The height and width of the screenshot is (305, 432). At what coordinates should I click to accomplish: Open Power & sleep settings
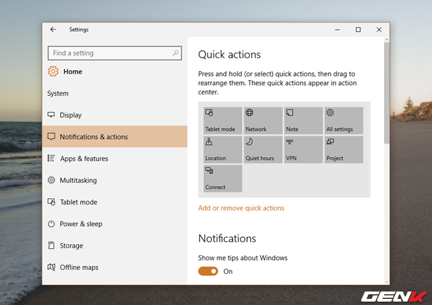(x=115, y=224)
